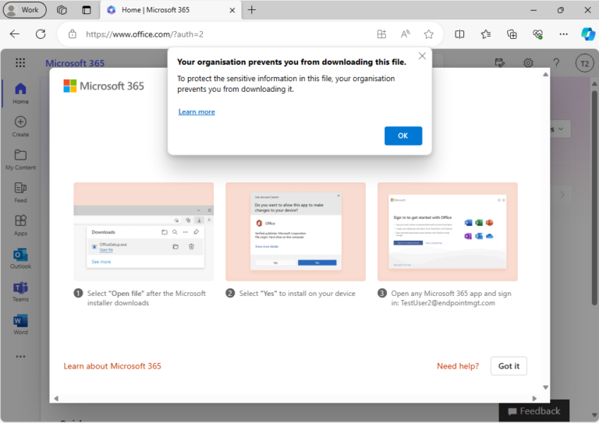This screenshot has width=599, height=423.
Task: Open the help question mark icon
Action: [x=557, y=63]
